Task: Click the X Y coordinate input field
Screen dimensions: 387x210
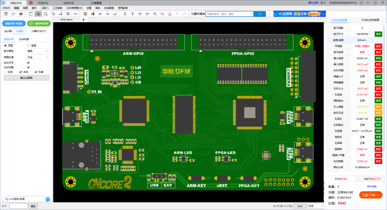Action: (x=18, y=206)
